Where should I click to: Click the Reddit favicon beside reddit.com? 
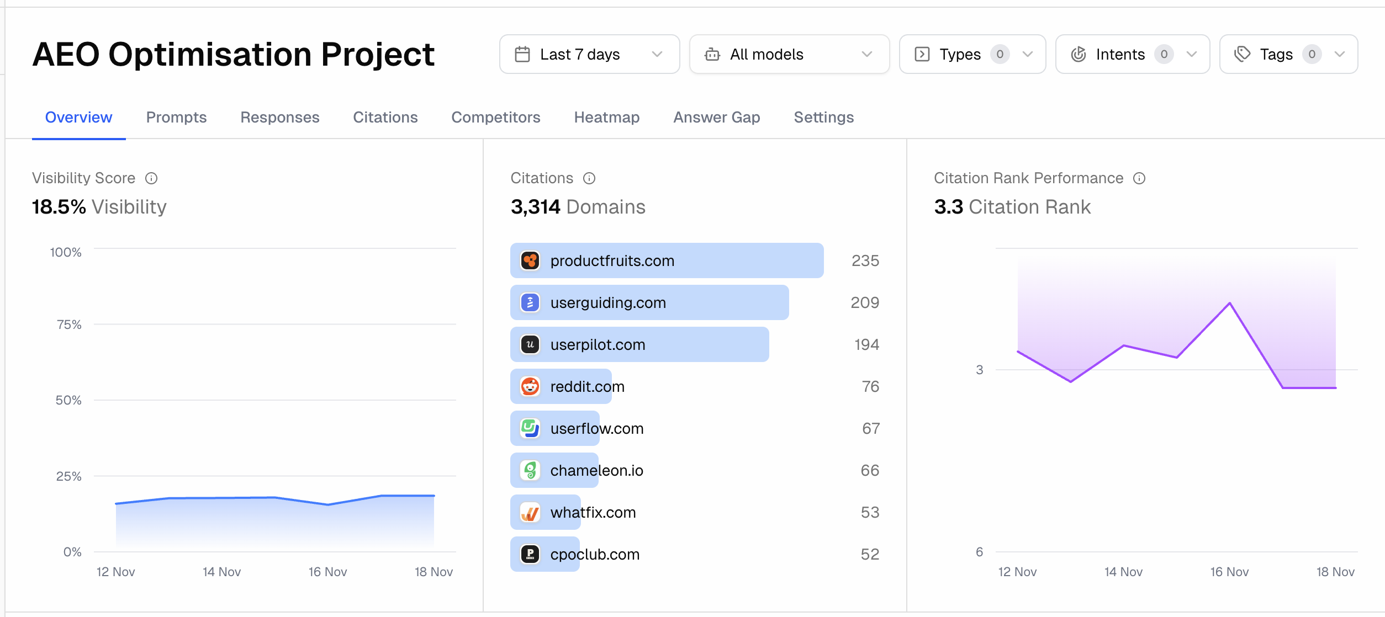[530, 386]
